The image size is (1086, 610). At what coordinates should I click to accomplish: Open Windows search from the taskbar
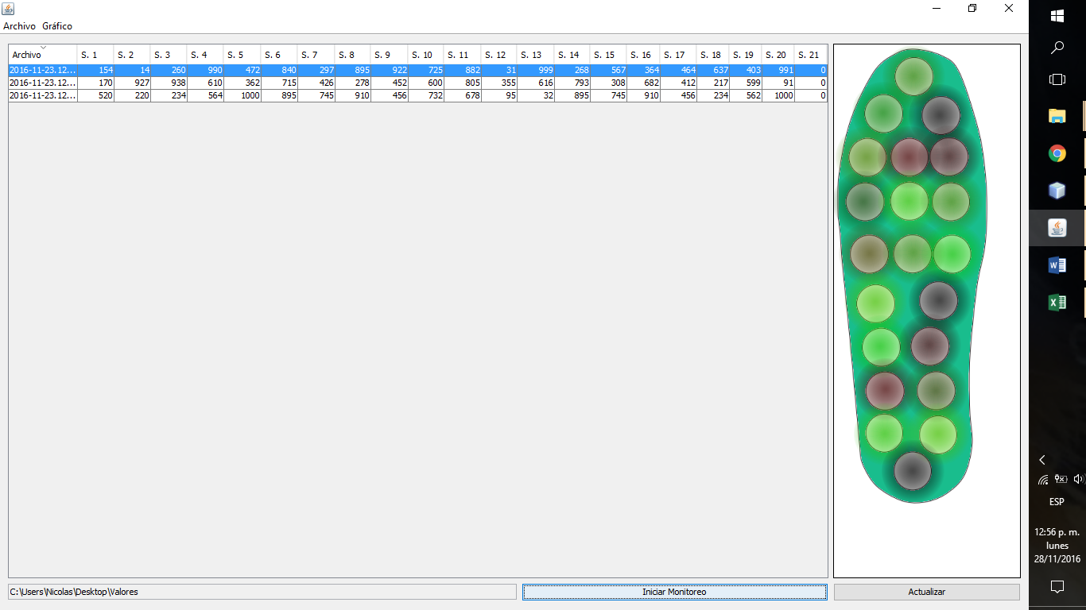point(1057,48)
